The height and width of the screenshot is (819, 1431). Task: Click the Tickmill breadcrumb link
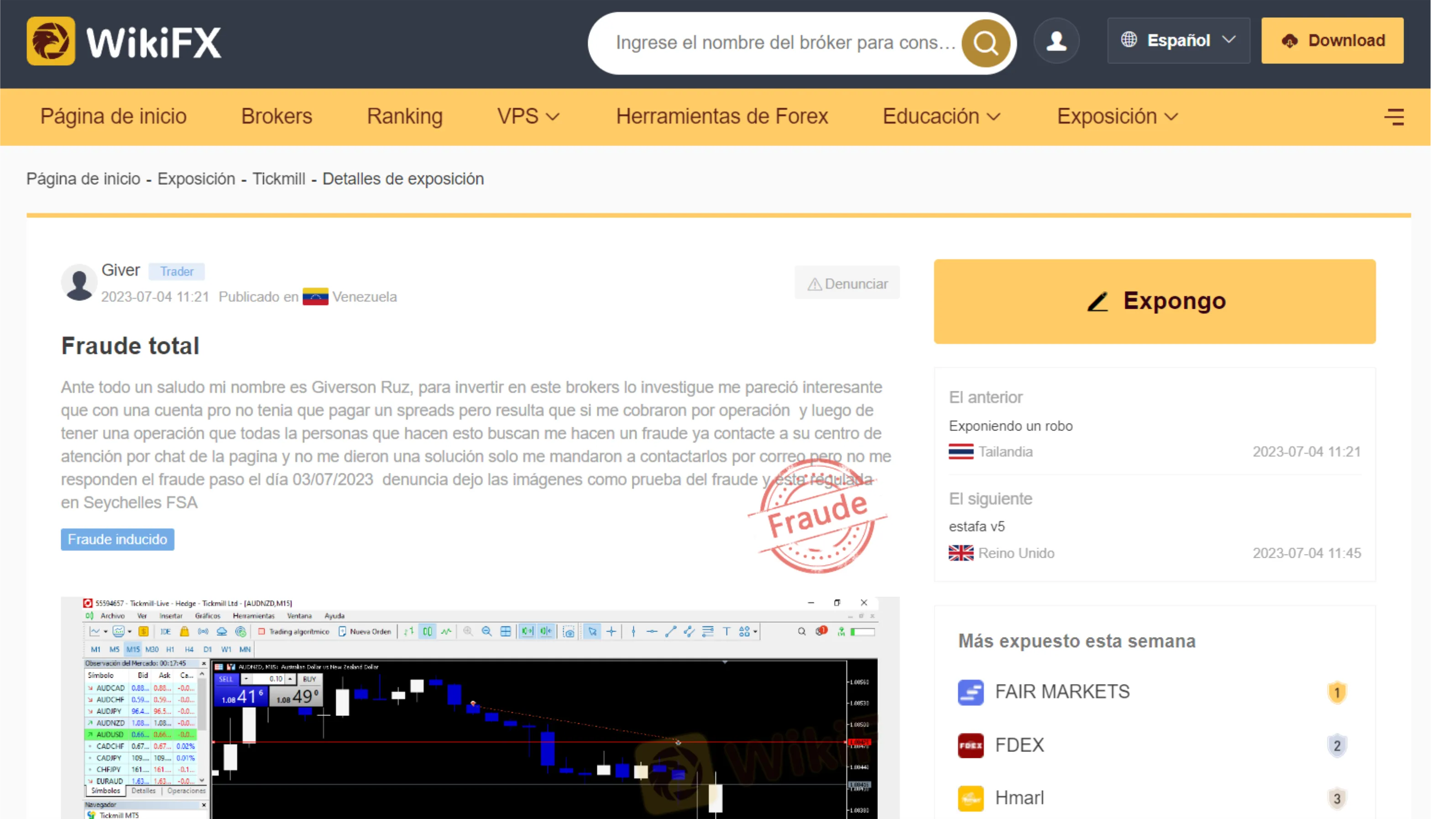pos(278,179)
